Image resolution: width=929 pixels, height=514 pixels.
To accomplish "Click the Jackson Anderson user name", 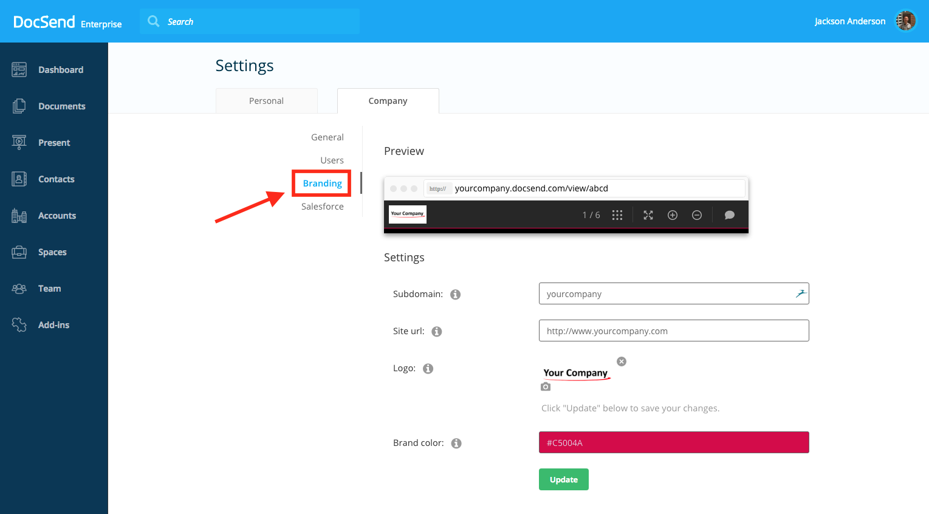I will 850,21.
